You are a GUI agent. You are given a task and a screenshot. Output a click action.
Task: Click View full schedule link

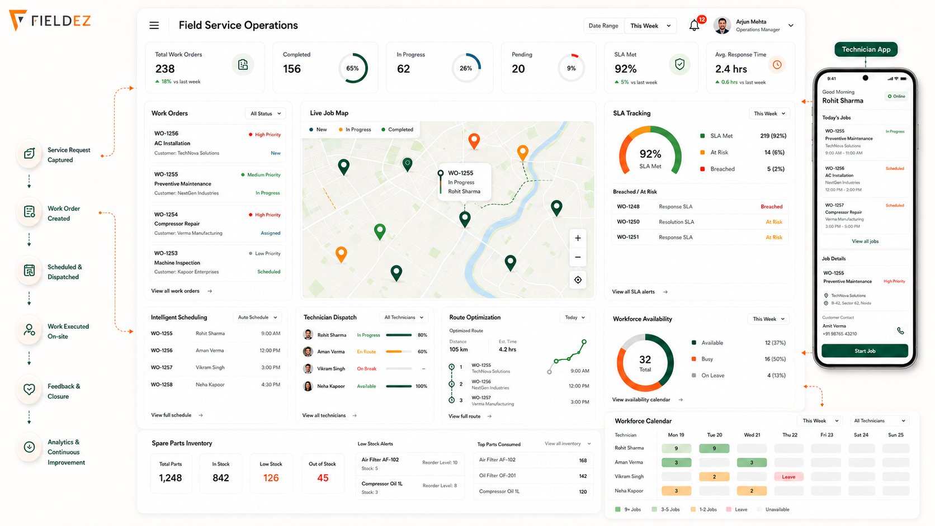tap(177, 415)
